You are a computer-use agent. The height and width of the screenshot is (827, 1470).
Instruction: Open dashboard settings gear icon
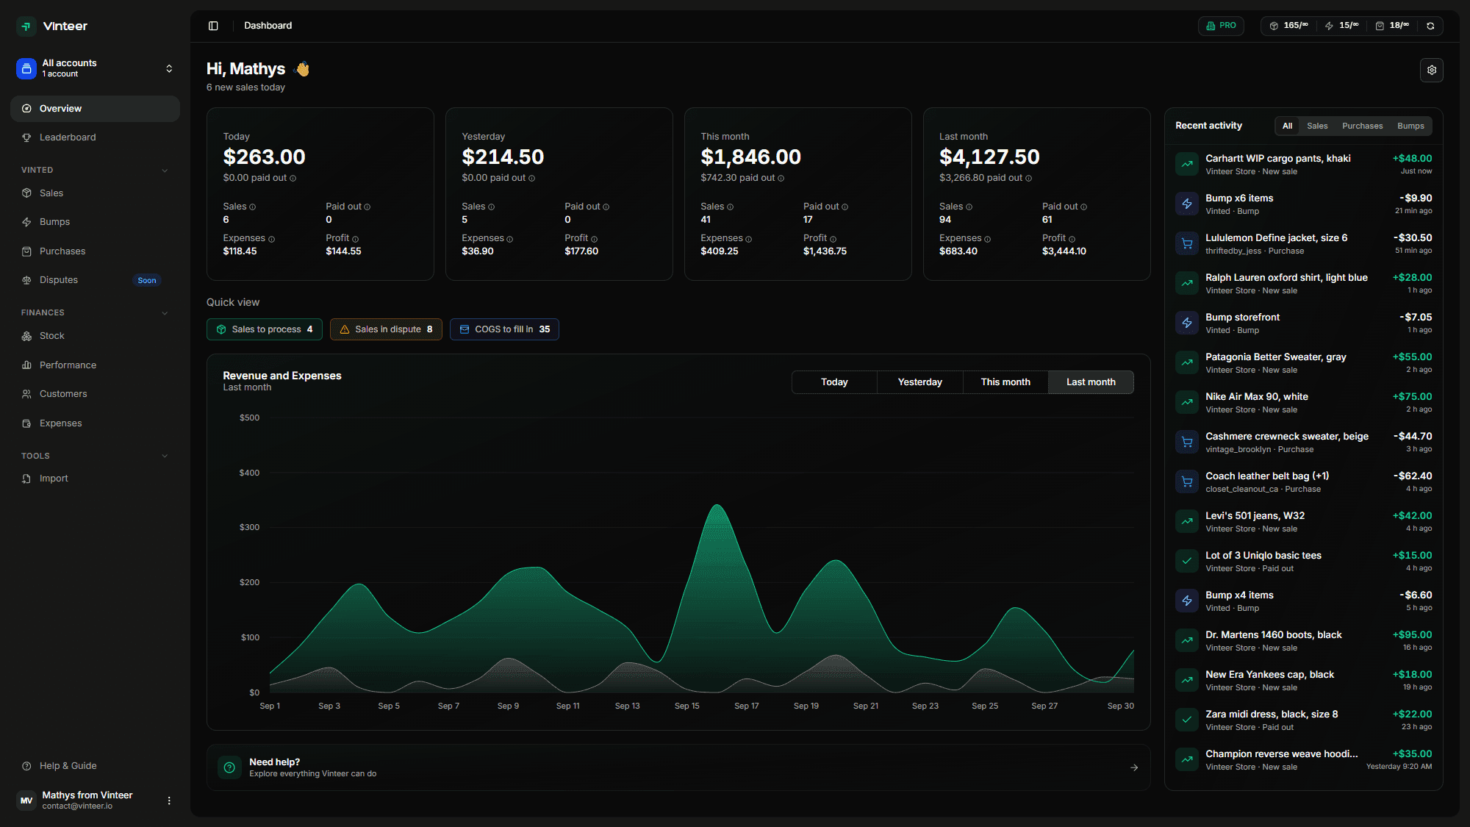1432,70
